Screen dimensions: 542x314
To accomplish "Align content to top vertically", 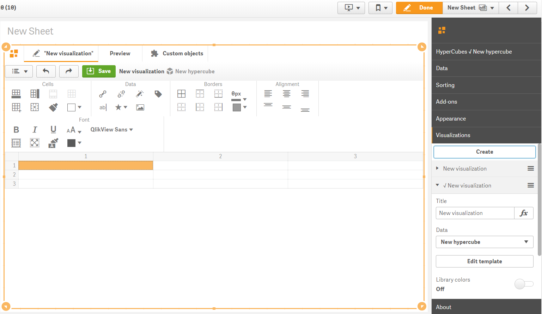I will pos(268,105).
